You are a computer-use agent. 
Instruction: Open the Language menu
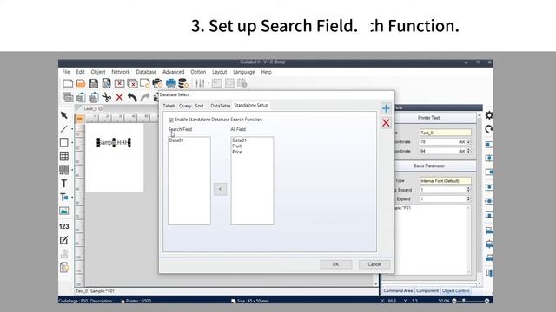coord(244,72)
